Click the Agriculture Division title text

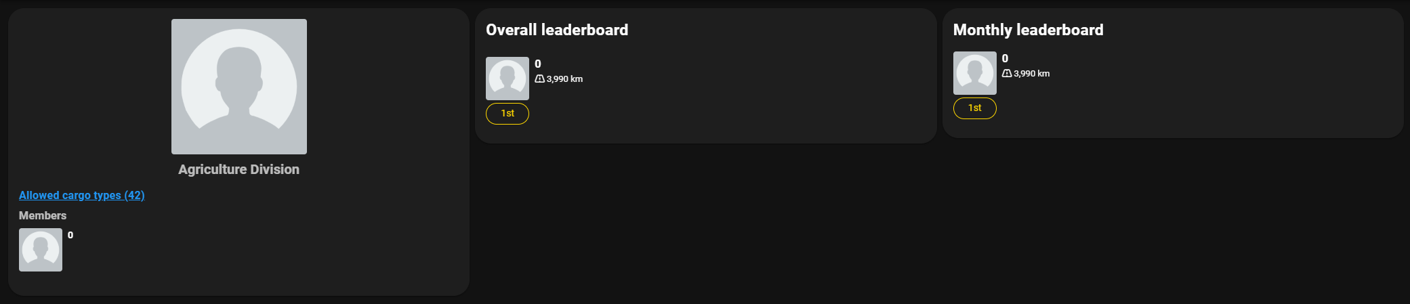tap(239, 169)
